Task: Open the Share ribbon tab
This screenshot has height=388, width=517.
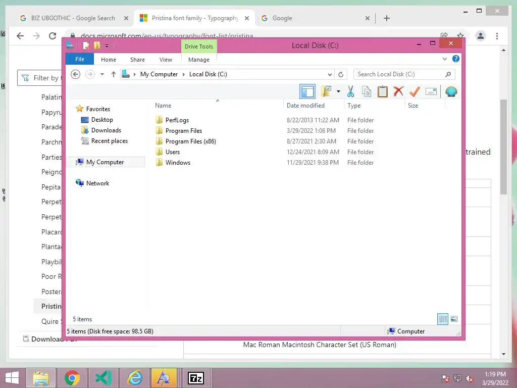Action: pyautogui.click(x=137, y=60)
